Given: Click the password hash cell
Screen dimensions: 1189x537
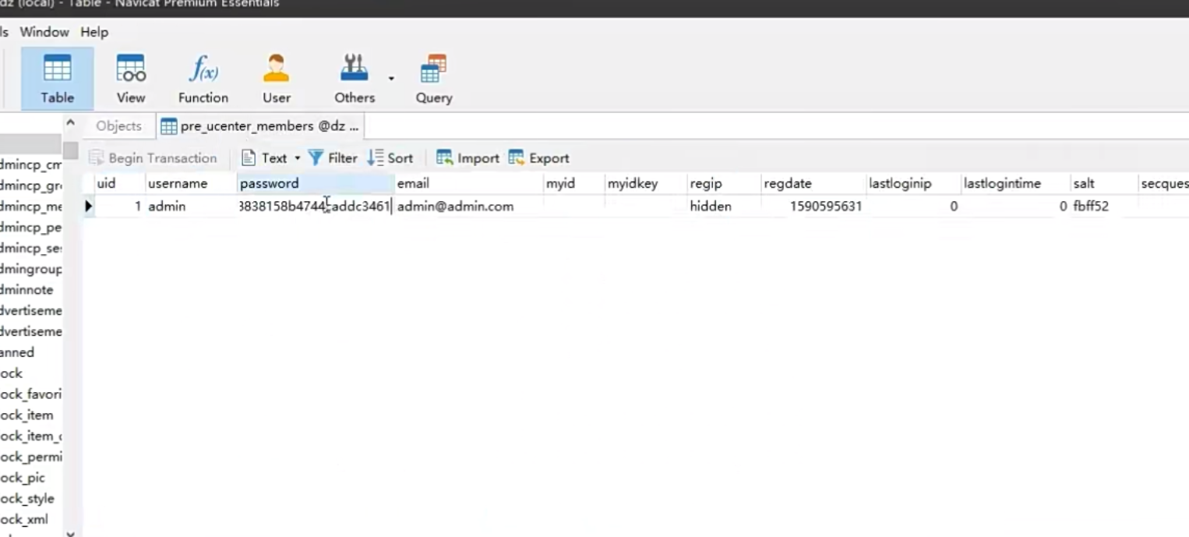Looking at the screenshot, I should pyautogui.click(x=315, y=207).
